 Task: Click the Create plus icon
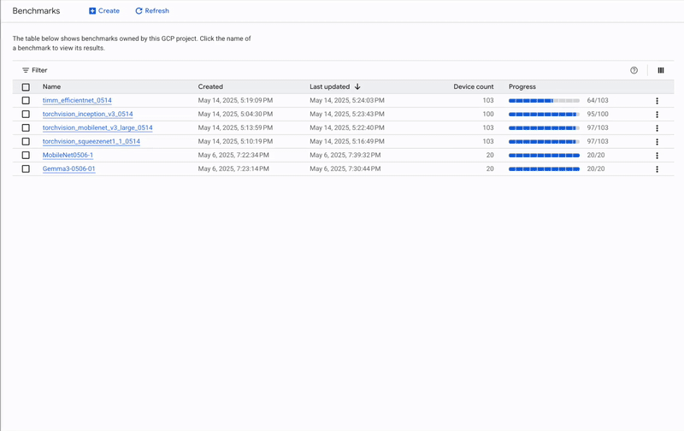(92, 11)
